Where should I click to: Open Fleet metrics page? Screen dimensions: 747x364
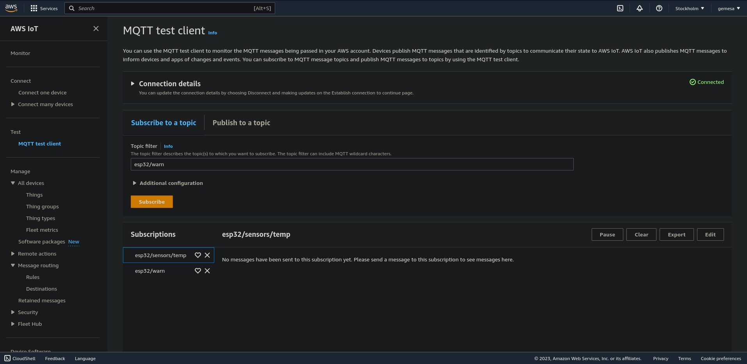pos(42,230)
